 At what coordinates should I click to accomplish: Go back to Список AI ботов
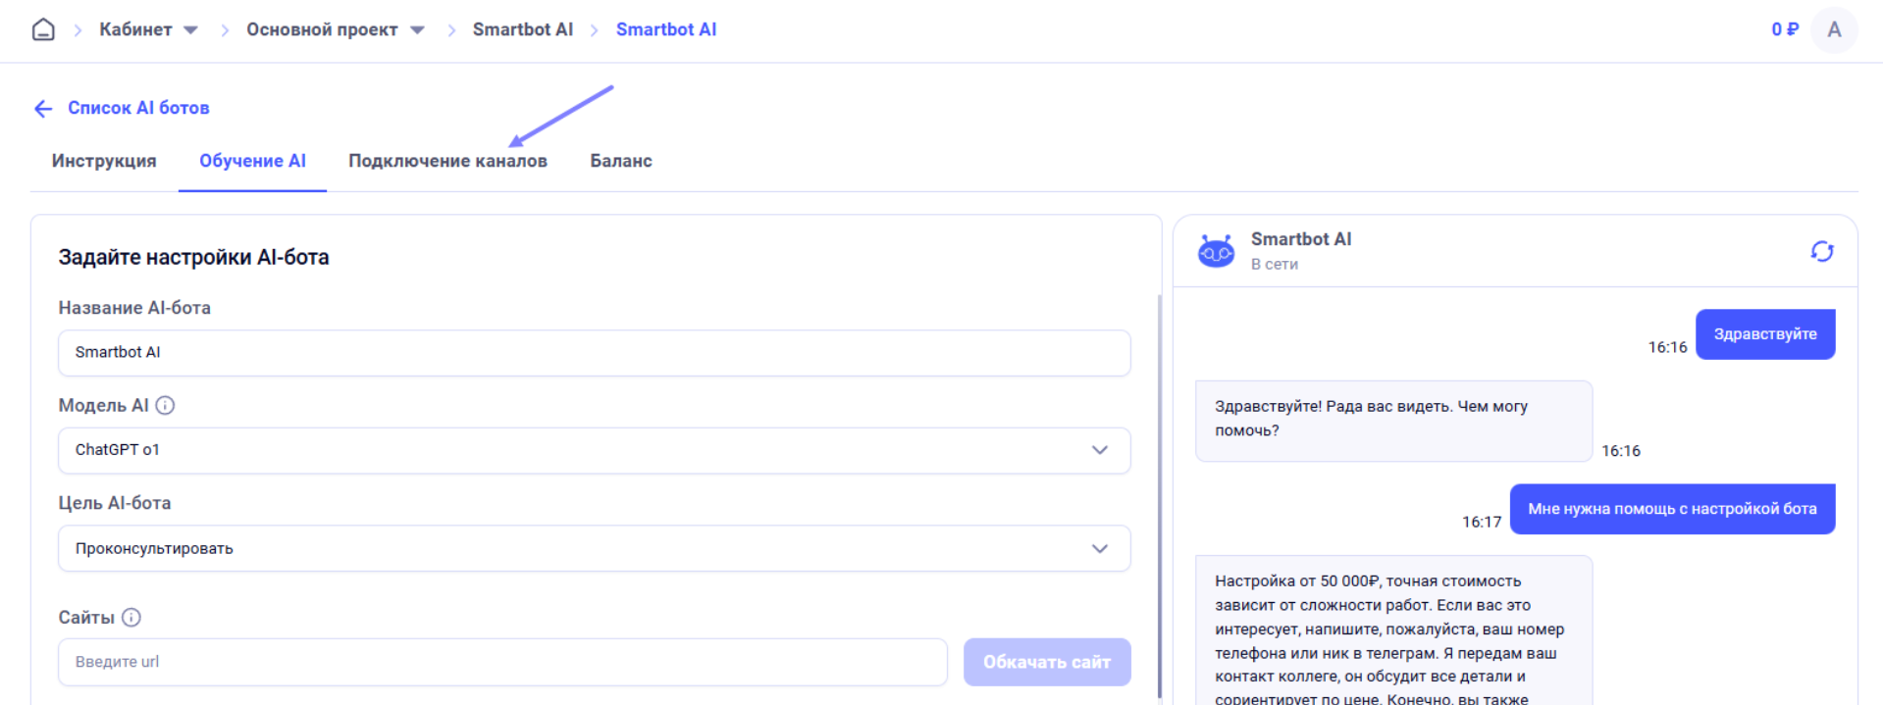coord(138,108)
